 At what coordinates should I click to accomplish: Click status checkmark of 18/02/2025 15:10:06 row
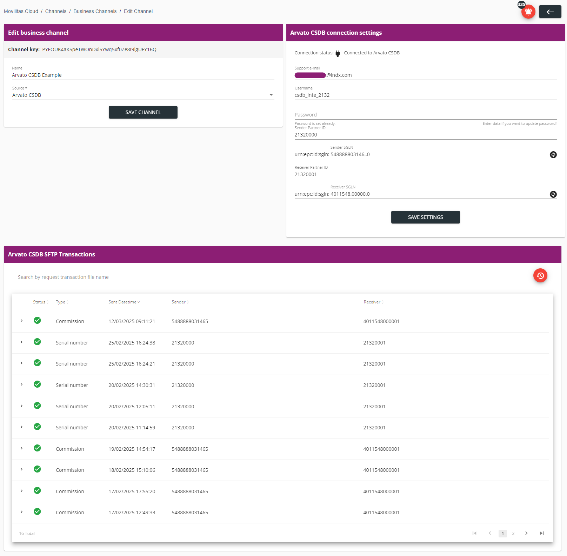pos(37,469)
